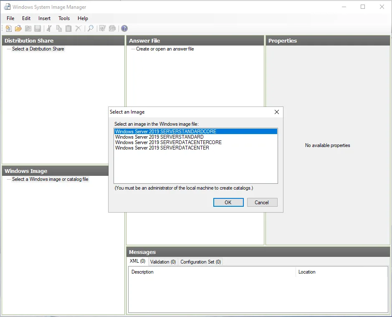Click the Save Answer File floppy icon
Viewport: 392px width, 317px height.
tap(38, 28)
